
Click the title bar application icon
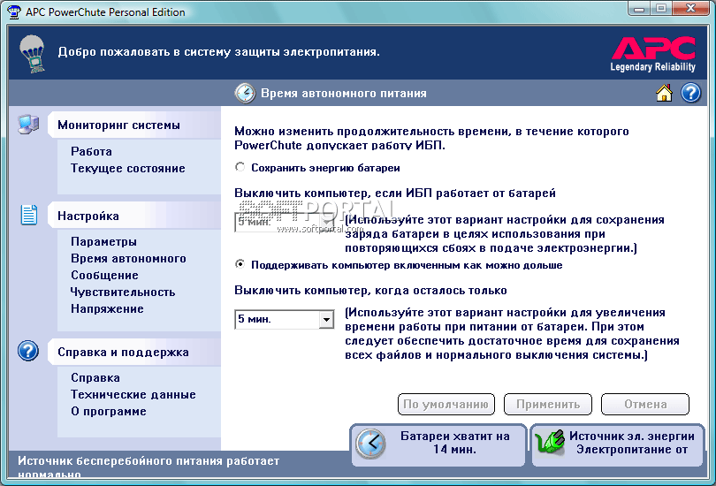pyautogui.click(x=14, y=11)
